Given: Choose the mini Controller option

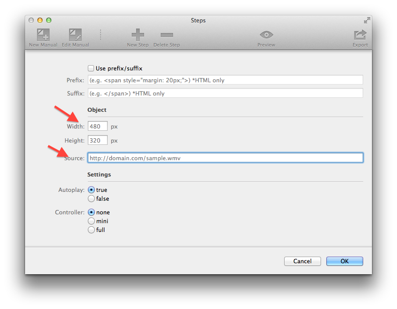Looking at the screenshot, I should pos(91,221).
